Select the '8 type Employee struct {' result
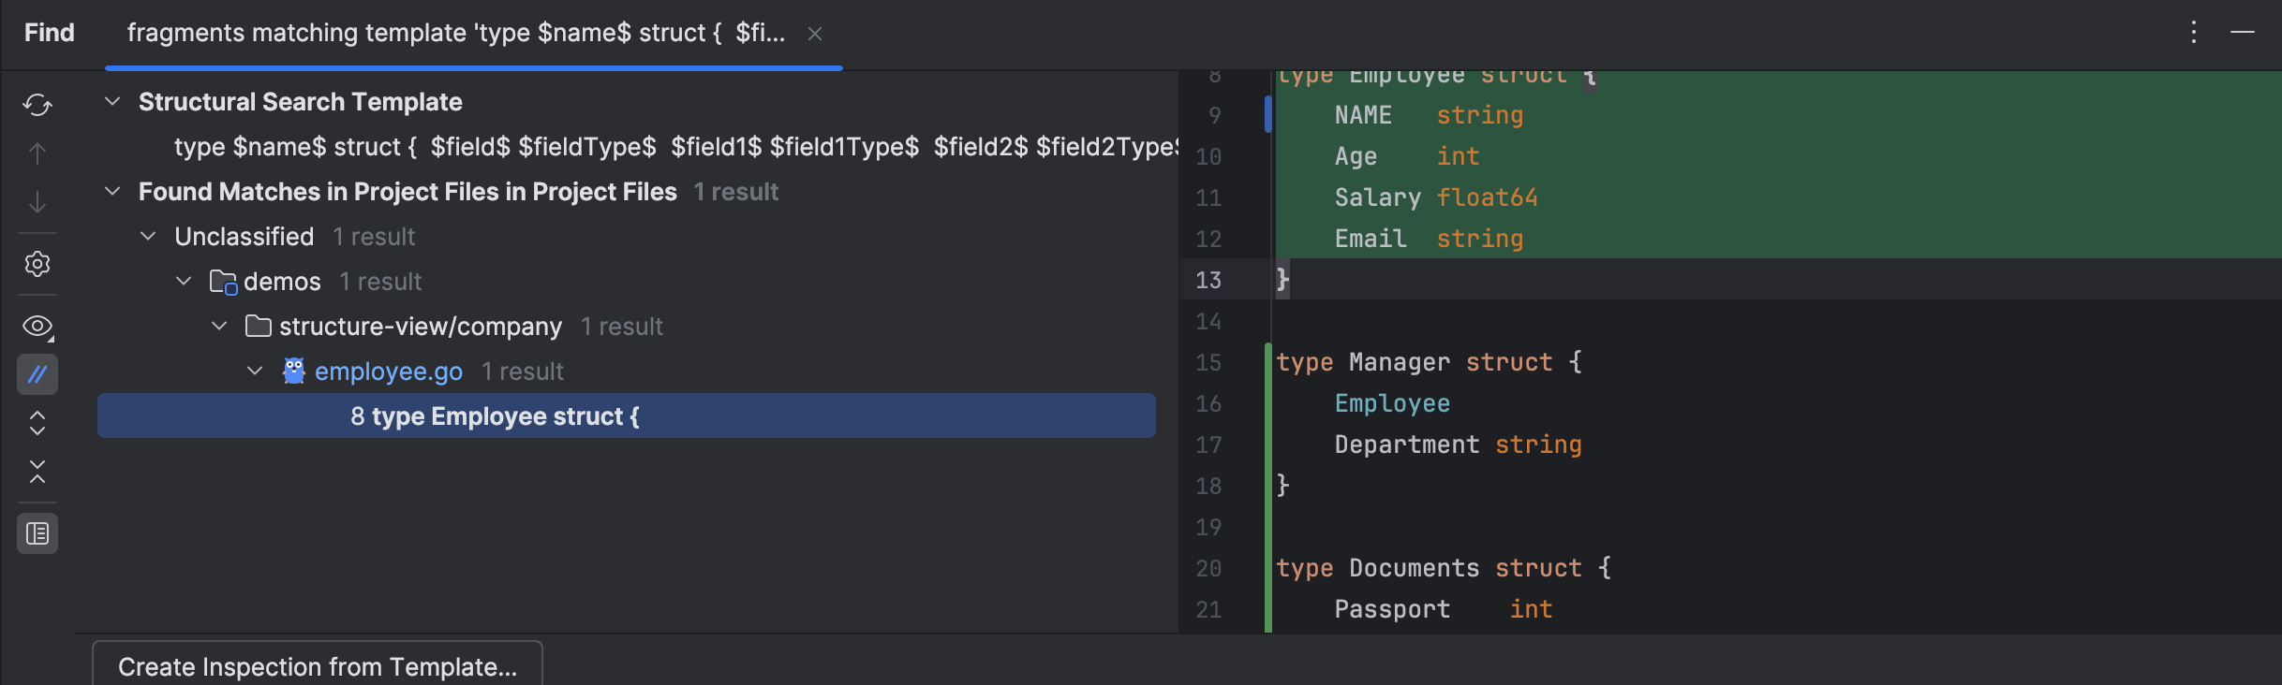This screenshot has width=2282, height=685. [x=627, y=415]
